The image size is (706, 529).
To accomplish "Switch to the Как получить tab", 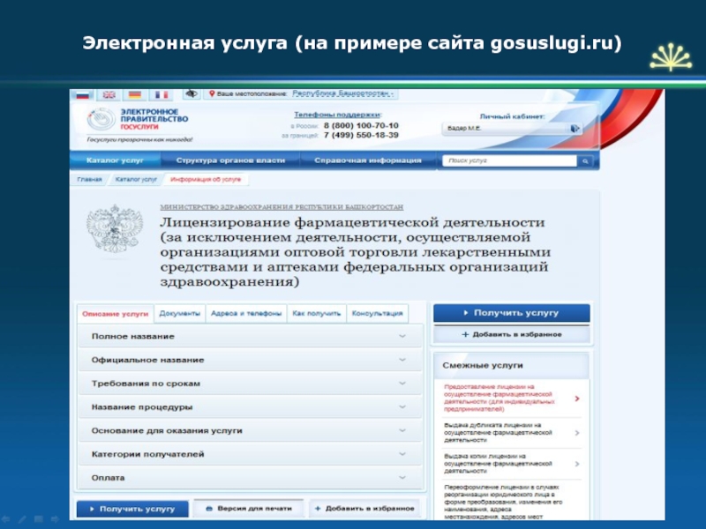I will tap(317, 314).
